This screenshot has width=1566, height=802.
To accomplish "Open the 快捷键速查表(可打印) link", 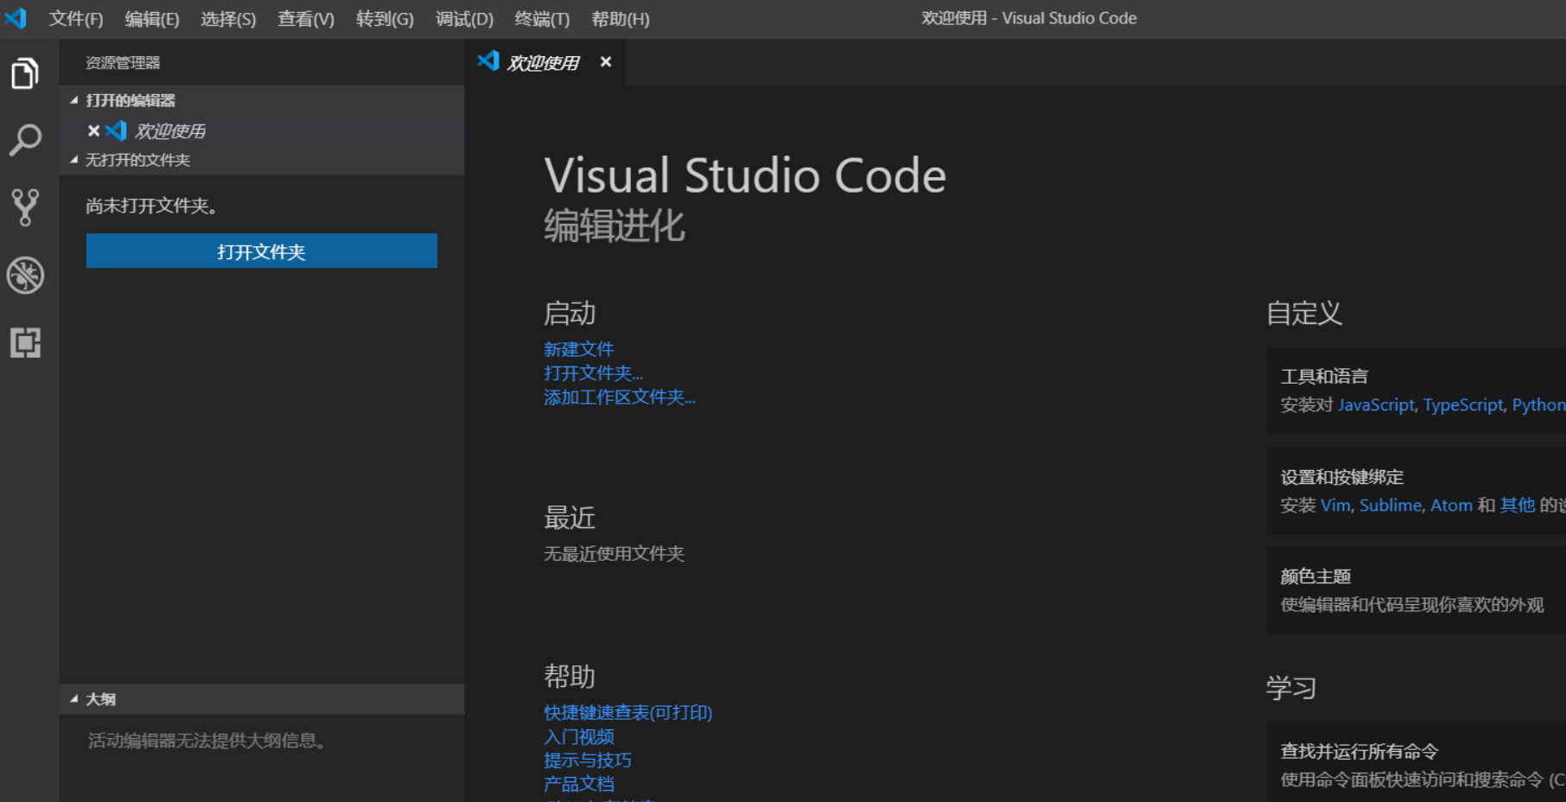I will (x=628, y=712).
